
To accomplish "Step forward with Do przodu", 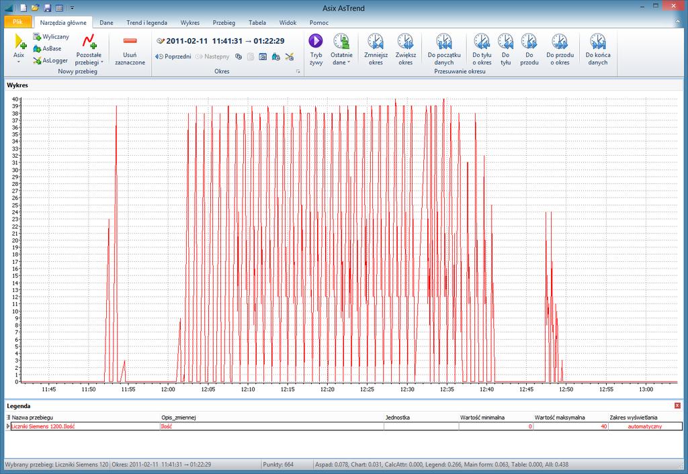I will [529, 49].
